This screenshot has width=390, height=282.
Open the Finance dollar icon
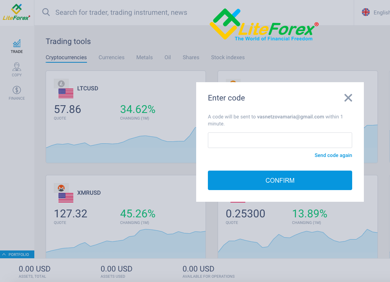point(17,90)
